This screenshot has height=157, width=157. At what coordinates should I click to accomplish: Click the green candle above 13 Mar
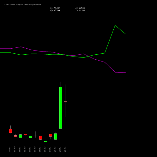coord(30,137)
